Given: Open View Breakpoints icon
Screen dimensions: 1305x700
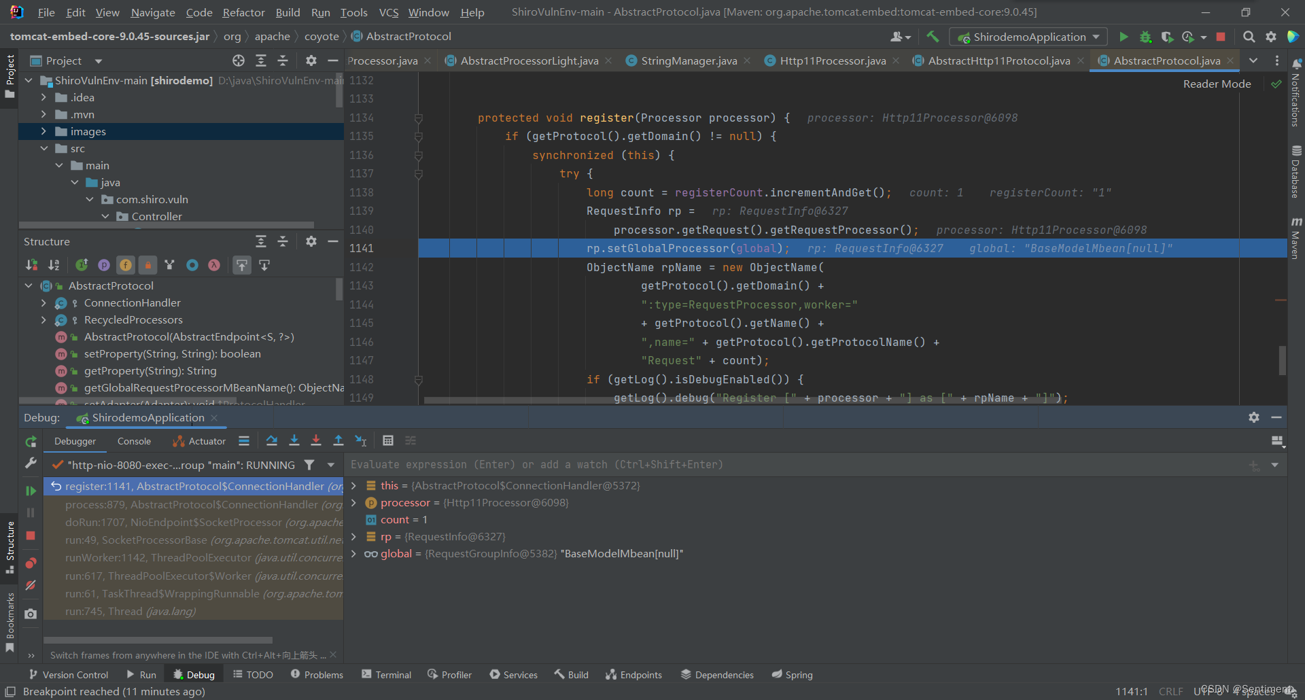Looking at the screenshot, I should point(31,563).
